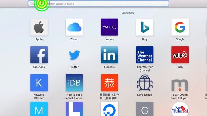Open the round Online Tutorial favorite

tap(180, 109)
